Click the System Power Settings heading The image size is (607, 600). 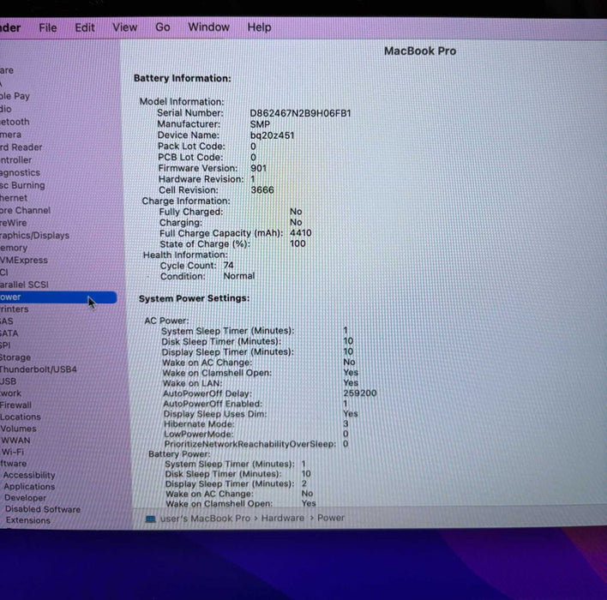[195, 298]
